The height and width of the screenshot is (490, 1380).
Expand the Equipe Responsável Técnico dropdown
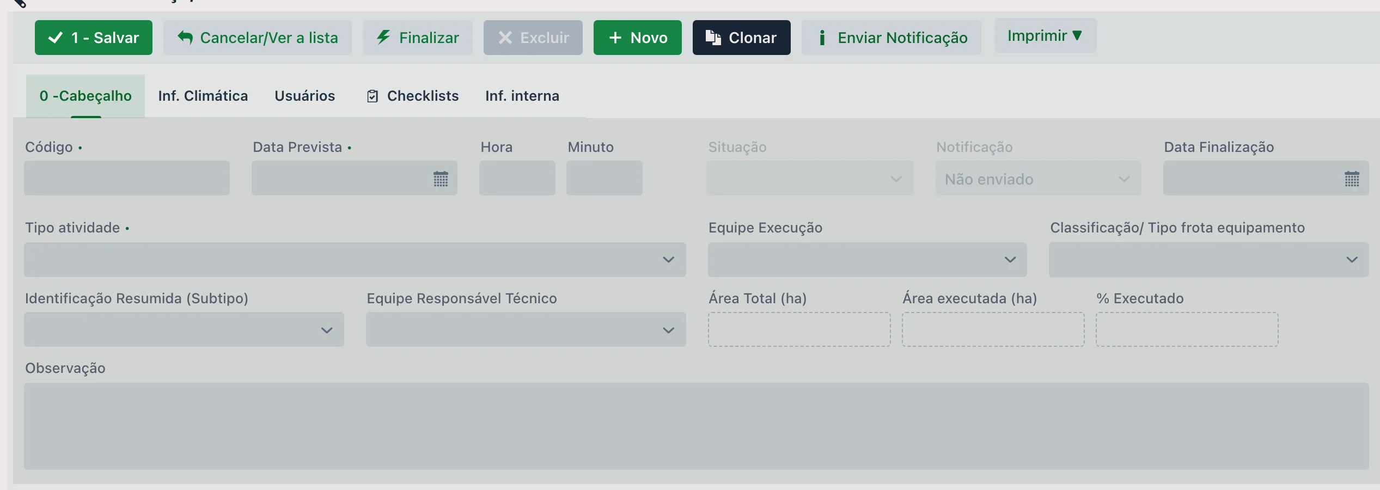click(526, 329)
